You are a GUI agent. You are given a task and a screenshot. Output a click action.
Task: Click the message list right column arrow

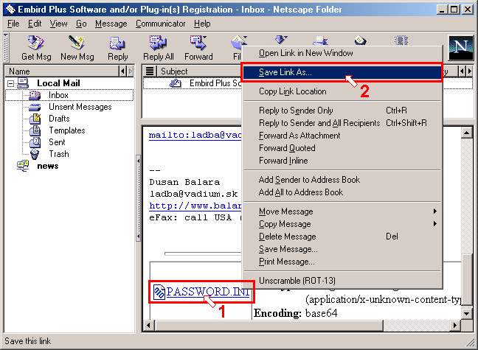point(469,71)
